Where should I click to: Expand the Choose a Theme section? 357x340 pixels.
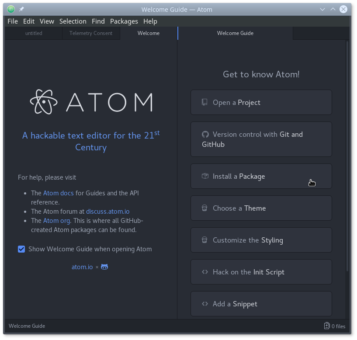[261, 208]
